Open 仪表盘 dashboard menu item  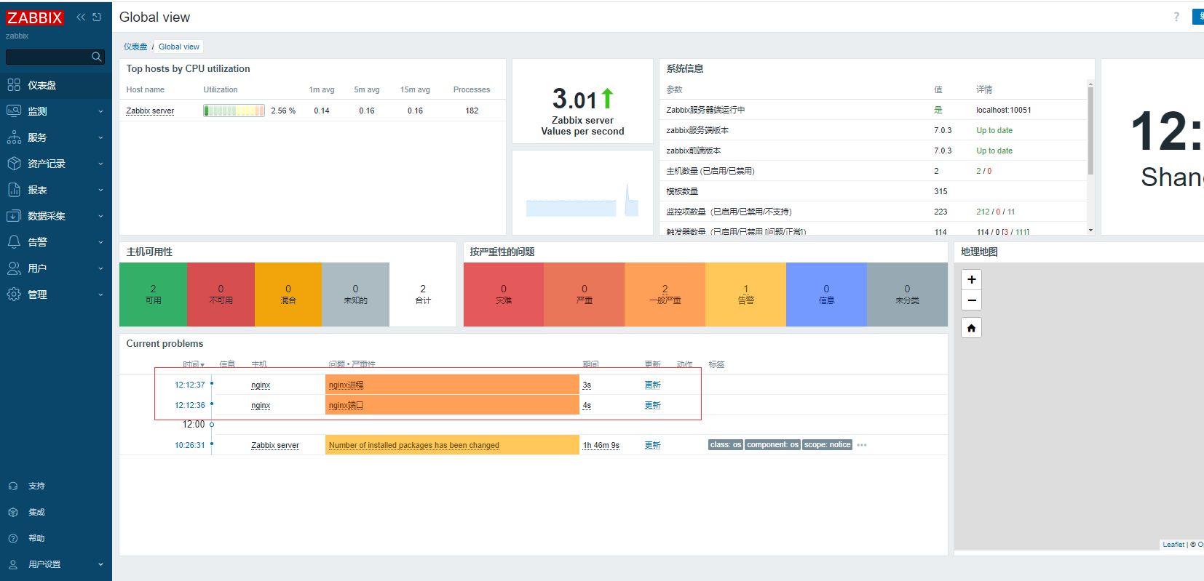(x=56, y=85)
